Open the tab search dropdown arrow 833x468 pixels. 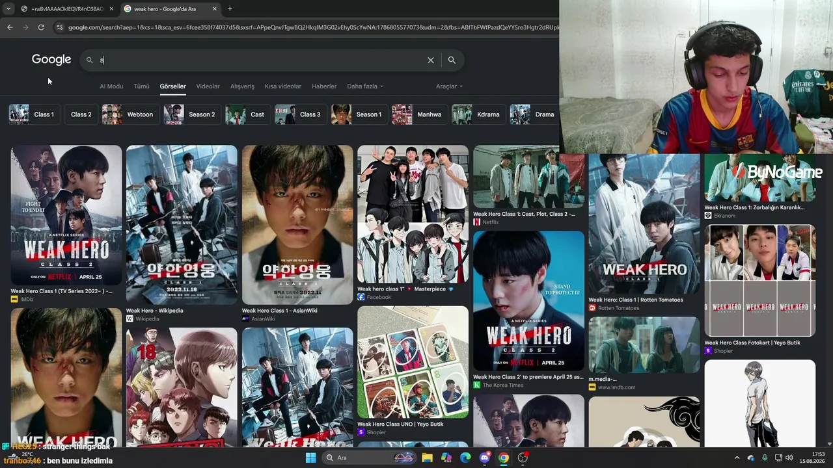[x=8, y=8]
